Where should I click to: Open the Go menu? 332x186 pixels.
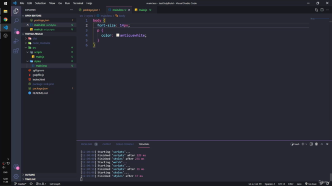[60, 3]
